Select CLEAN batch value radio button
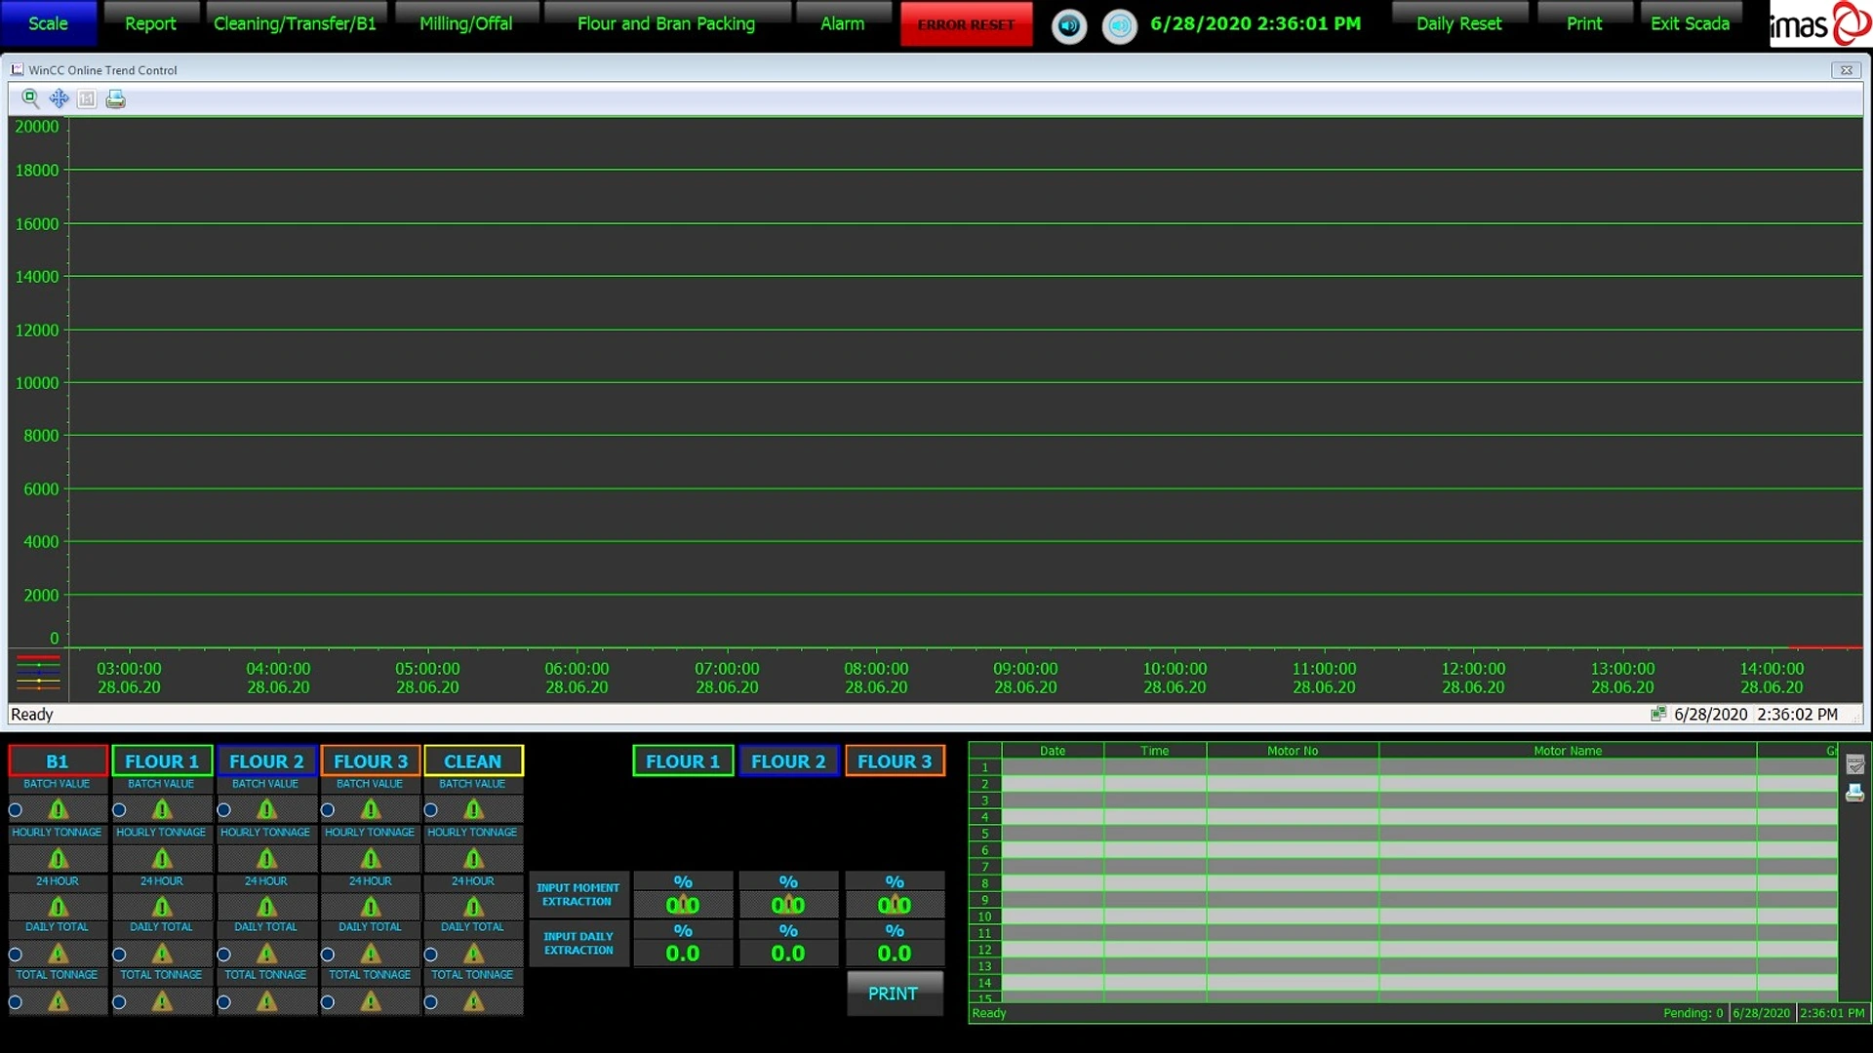The image size is (1873, 1053). pos(430,810)
